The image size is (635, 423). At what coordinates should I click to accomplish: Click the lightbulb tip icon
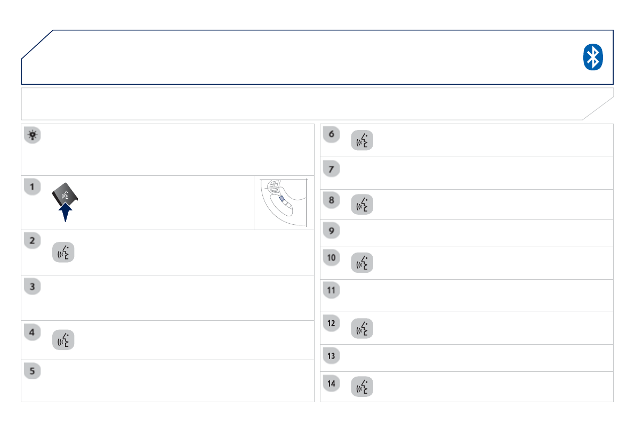point(32,135)
